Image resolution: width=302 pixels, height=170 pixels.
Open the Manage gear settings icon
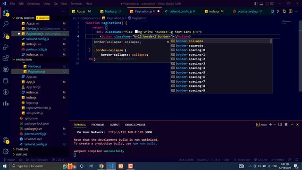tap(6, 152)
